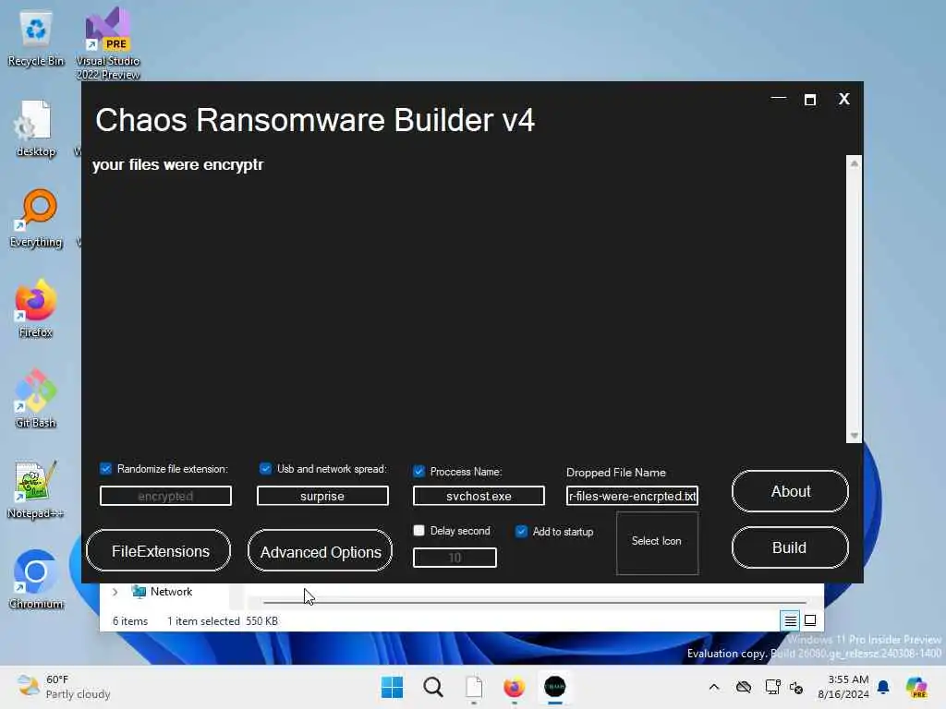Minimize the Chaos builder window
The width and height of the screenshot is (946, 709).
(x=779, y=98)
